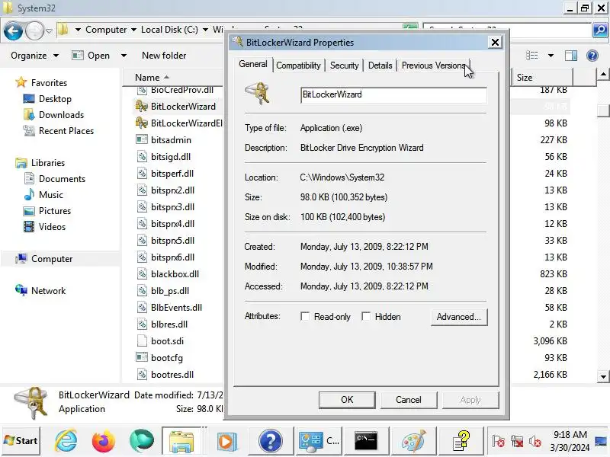Switch to the Compatibility tab
This screenshot has width=610, height=457.
[x=298, y=66]
